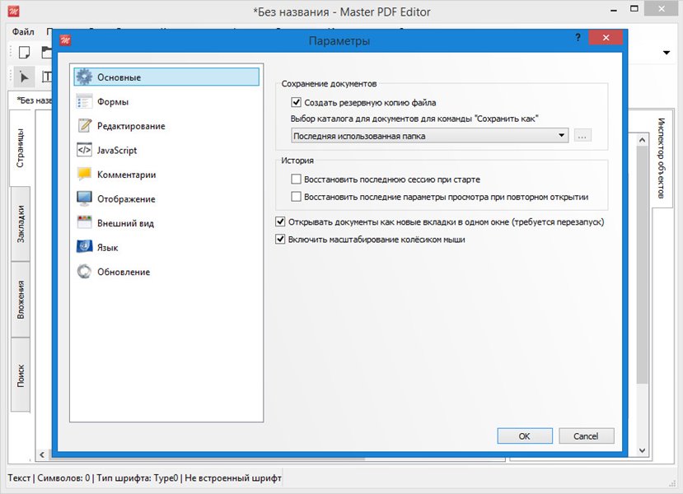Select the Основные settings icon
The width and height of the screenshot is (683, 494).
(84, 77)
